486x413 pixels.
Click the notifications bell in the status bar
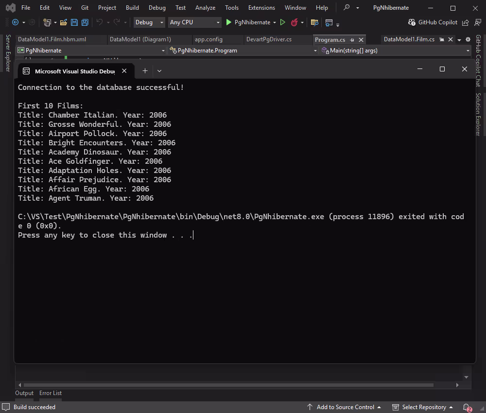[466, 407]
